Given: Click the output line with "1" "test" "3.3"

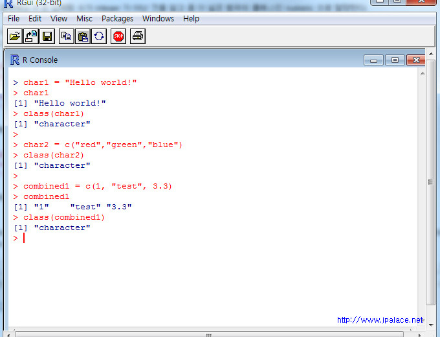Looking at the screenshot, I should coord(72,207).
